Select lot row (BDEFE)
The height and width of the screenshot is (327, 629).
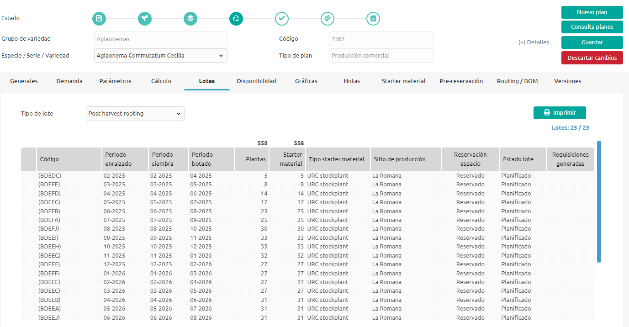coord(308,185)
